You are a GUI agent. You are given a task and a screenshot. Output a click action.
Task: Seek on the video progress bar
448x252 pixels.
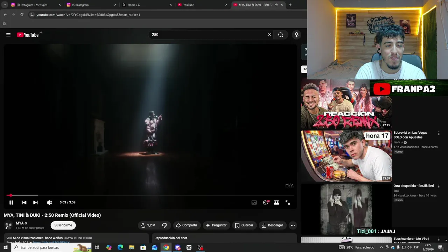pyautogui.click(x=150, y=195)
